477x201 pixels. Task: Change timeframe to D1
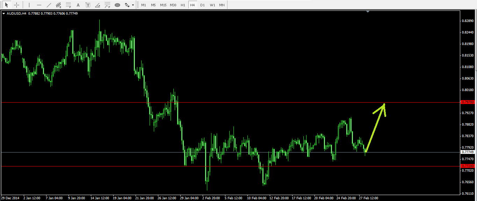coord(202,5)
